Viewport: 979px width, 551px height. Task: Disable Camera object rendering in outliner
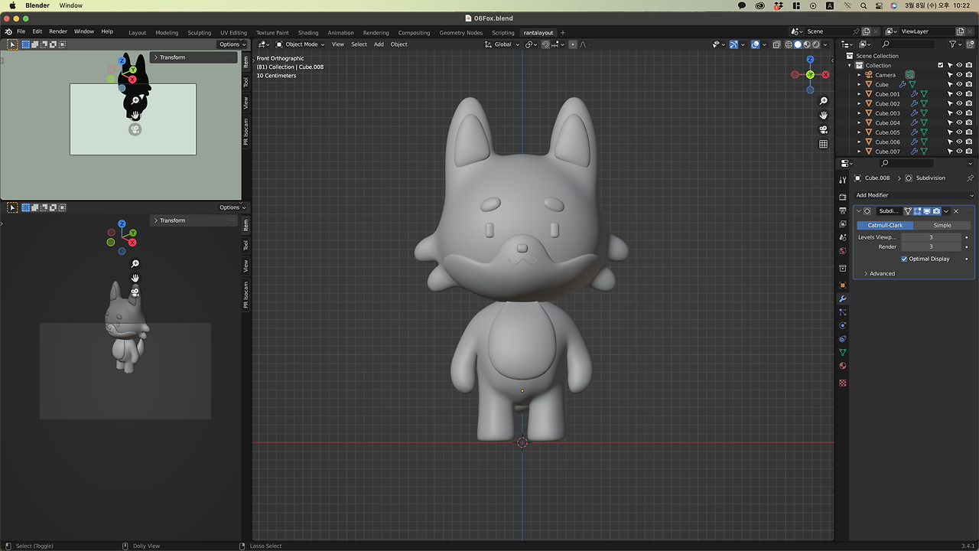pyautogui.click(x=969, y=75)
